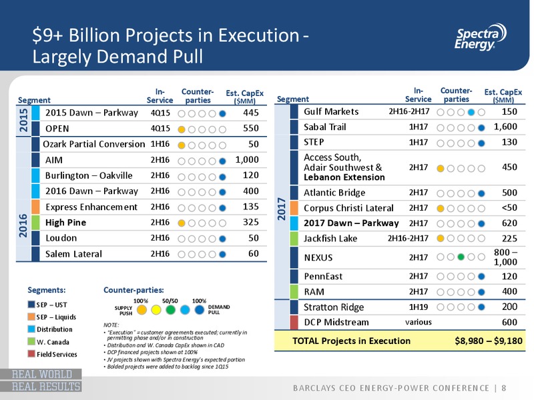Screen dimensions: 534x400
Task: Click the '800 – 1,000' CapEx value for NEXUS
Action: pyautogui.click(x=506, y=257)
